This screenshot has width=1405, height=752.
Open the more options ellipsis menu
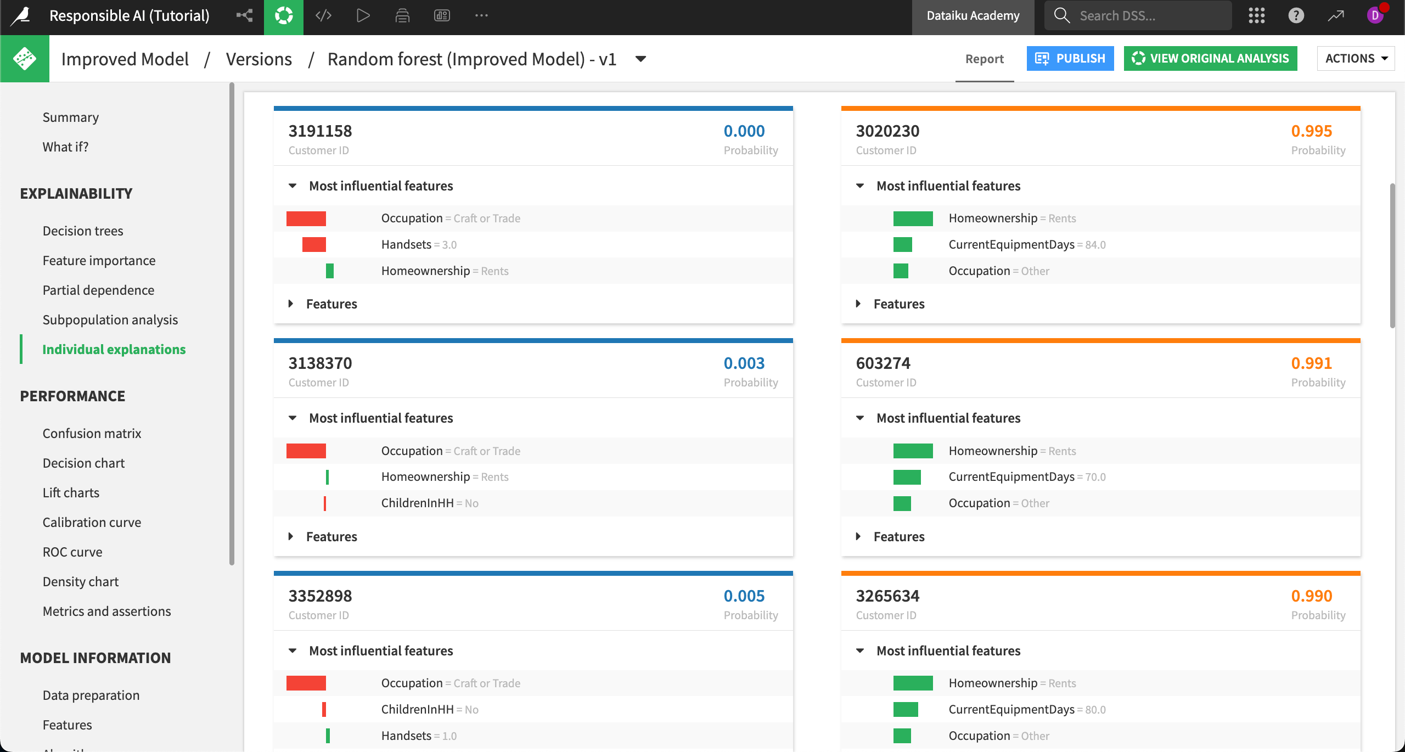(x=481, y=15)
